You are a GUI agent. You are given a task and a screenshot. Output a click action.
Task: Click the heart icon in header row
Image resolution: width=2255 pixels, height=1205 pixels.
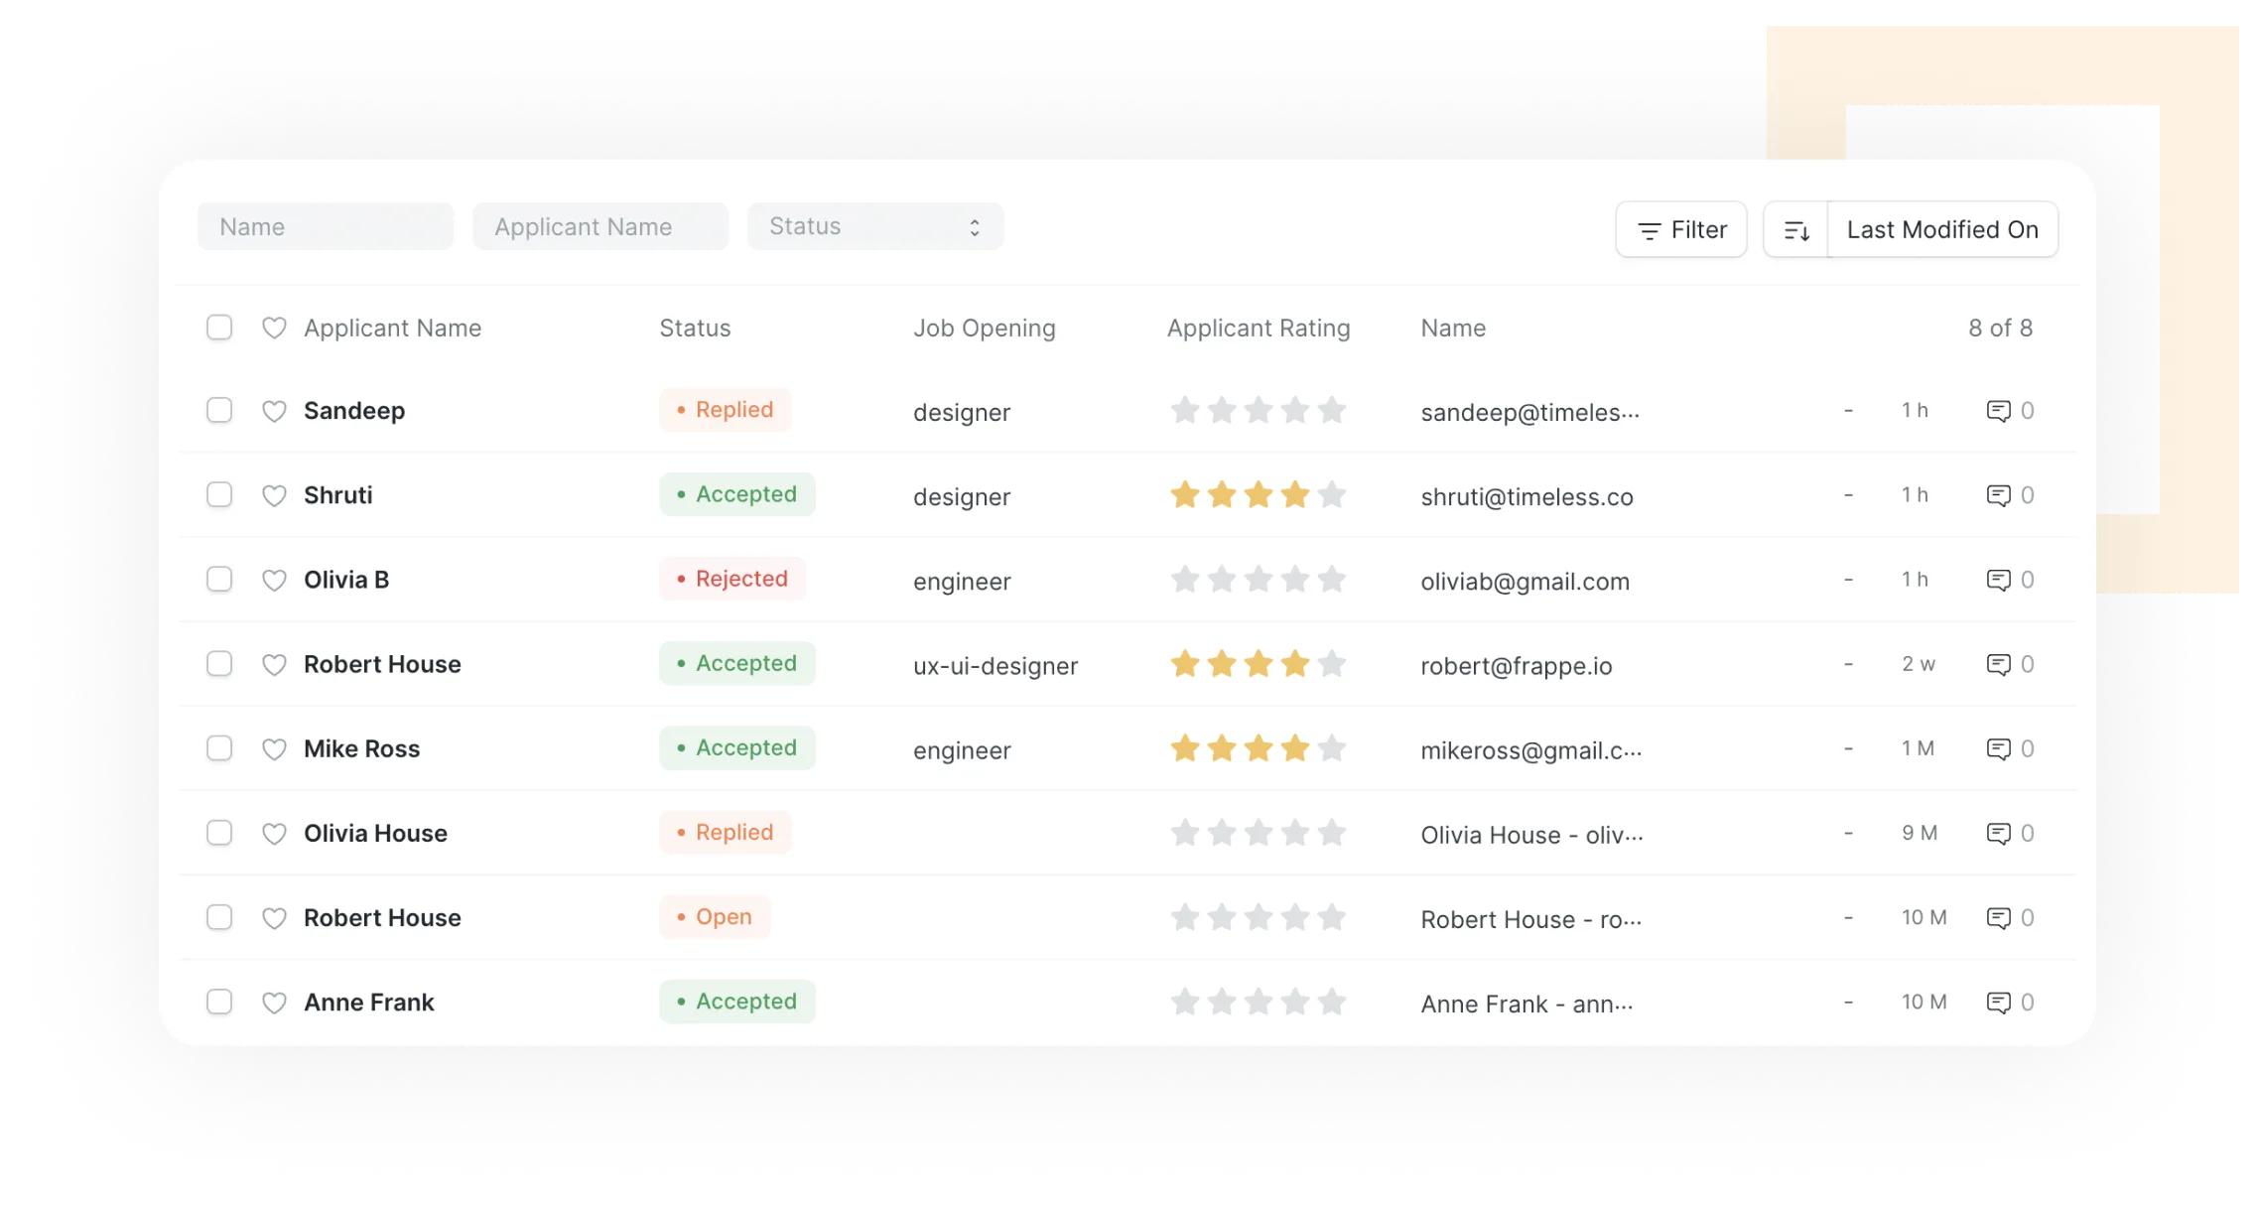(274, 329)
